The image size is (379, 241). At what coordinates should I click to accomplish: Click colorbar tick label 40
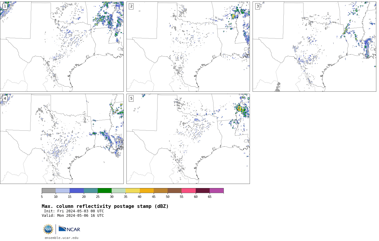click(139, 197)
